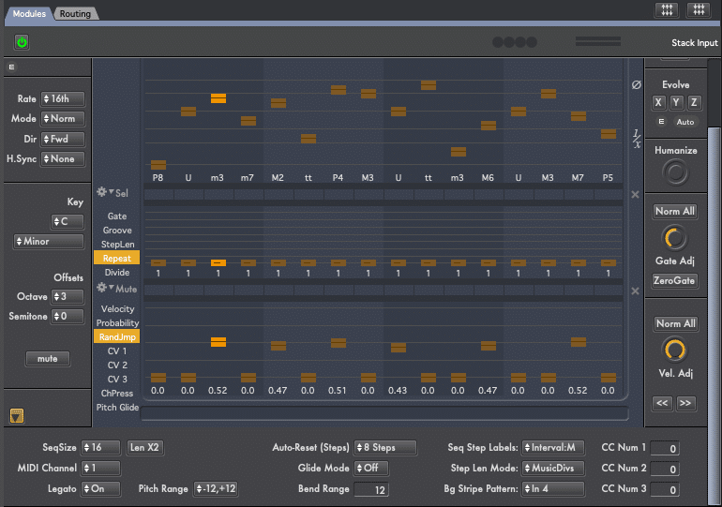Open the Mode dropdown showing Norm

click(x=63, y=119)
